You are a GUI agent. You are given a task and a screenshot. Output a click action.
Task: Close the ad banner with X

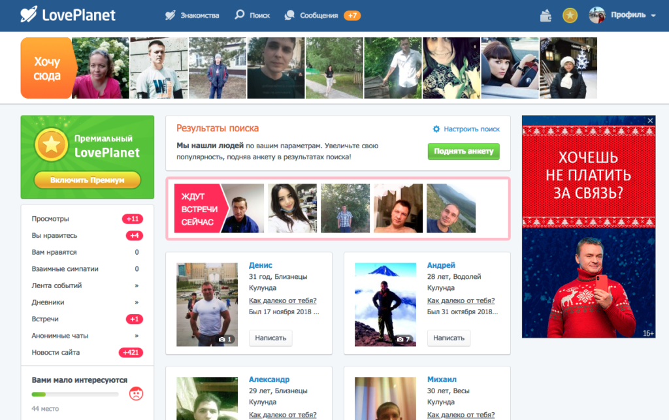click(x=650, y=121)
